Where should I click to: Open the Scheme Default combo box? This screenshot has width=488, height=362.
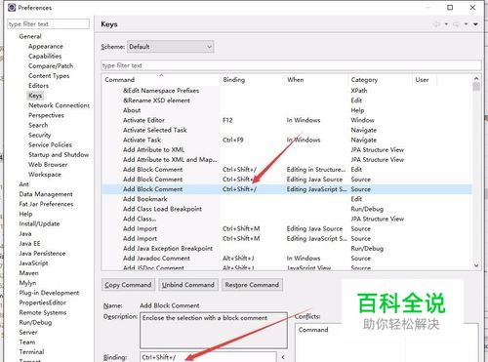coord(171,47)
